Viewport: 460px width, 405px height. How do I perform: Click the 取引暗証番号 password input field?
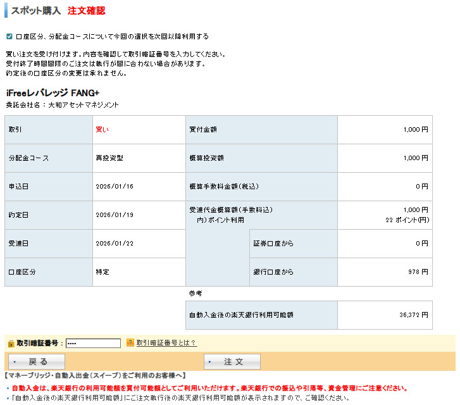(93, 343)
